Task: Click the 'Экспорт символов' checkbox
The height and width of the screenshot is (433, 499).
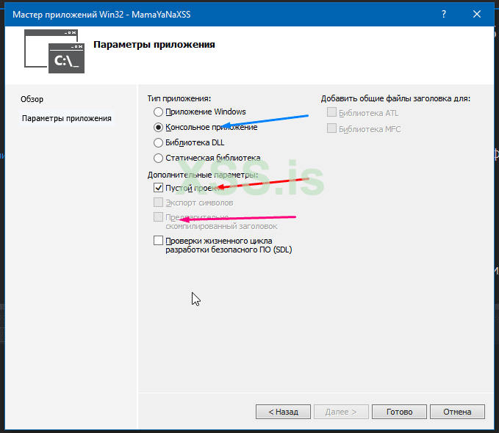Action: 158,203
